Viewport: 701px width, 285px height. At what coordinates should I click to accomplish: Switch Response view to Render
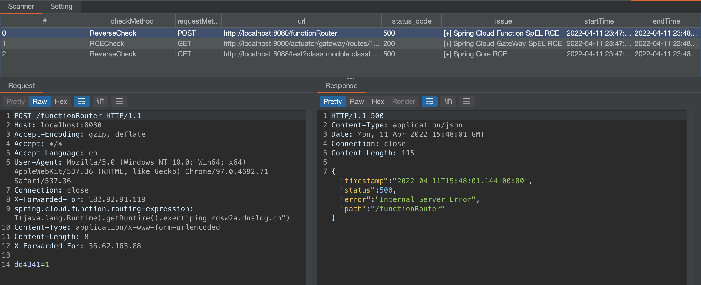pos(404,101)
